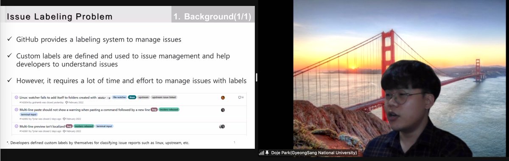Open issue 'Multi-line preview isn't localized'
The width and height of the screenshot is (509, 161).
pos(42,126)
